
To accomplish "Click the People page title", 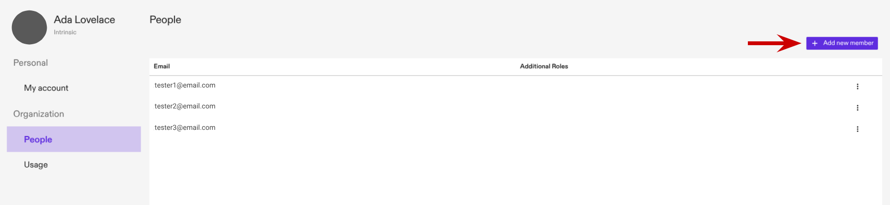I will point(165,20).
